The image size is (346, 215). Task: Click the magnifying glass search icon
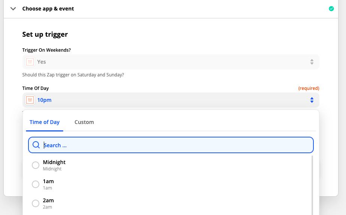(36, 145)
